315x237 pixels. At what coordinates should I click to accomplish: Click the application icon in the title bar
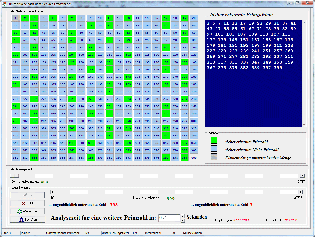4,4
